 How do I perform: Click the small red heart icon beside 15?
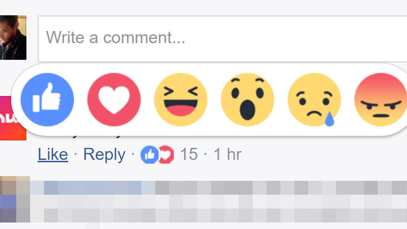(166, 155)
